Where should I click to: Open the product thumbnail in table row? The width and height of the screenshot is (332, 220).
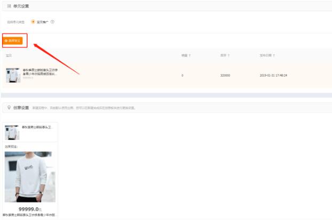[x=13, y=75]
